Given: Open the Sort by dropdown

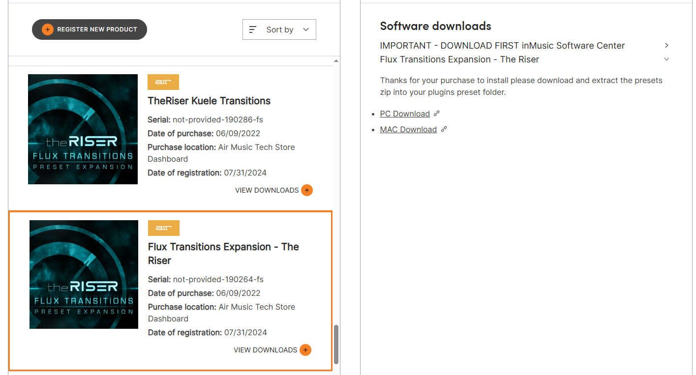Looking at the screenshot, I should (x=279, y=29).
